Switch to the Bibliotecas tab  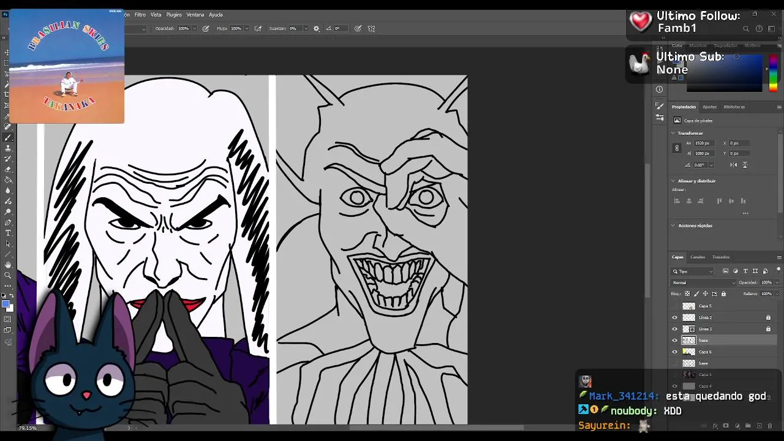pos(734,107)
